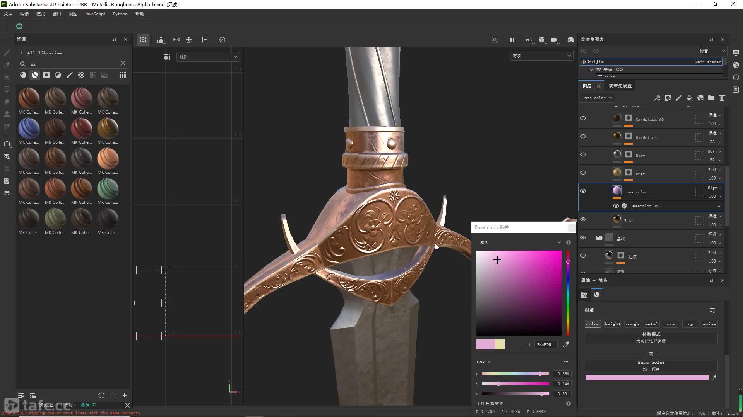Add a fill layer with bucket icon
743x417 pixels.
click(x=690, y=98)
